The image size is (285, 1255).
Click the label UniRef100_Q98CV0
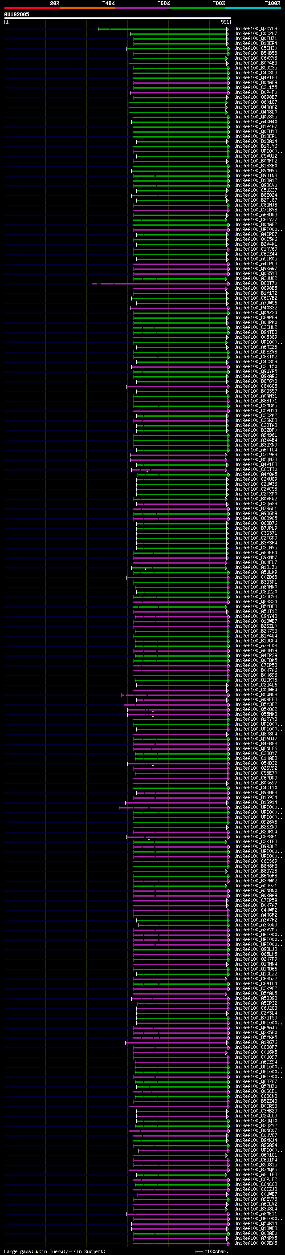[255, 185]
